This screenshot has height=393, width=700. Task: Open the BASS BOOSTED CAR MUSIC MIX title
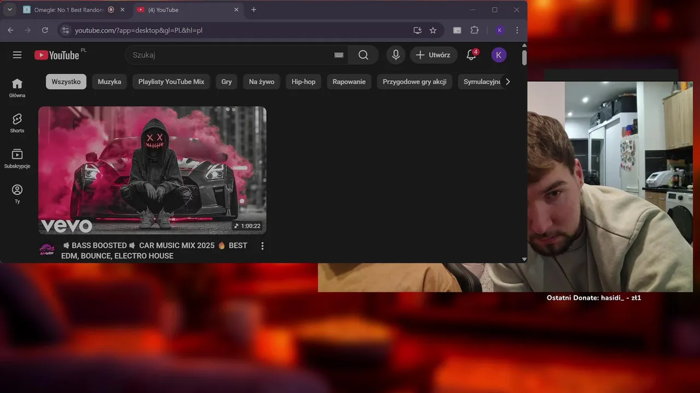pyautogui.click(x=154, y=251)
